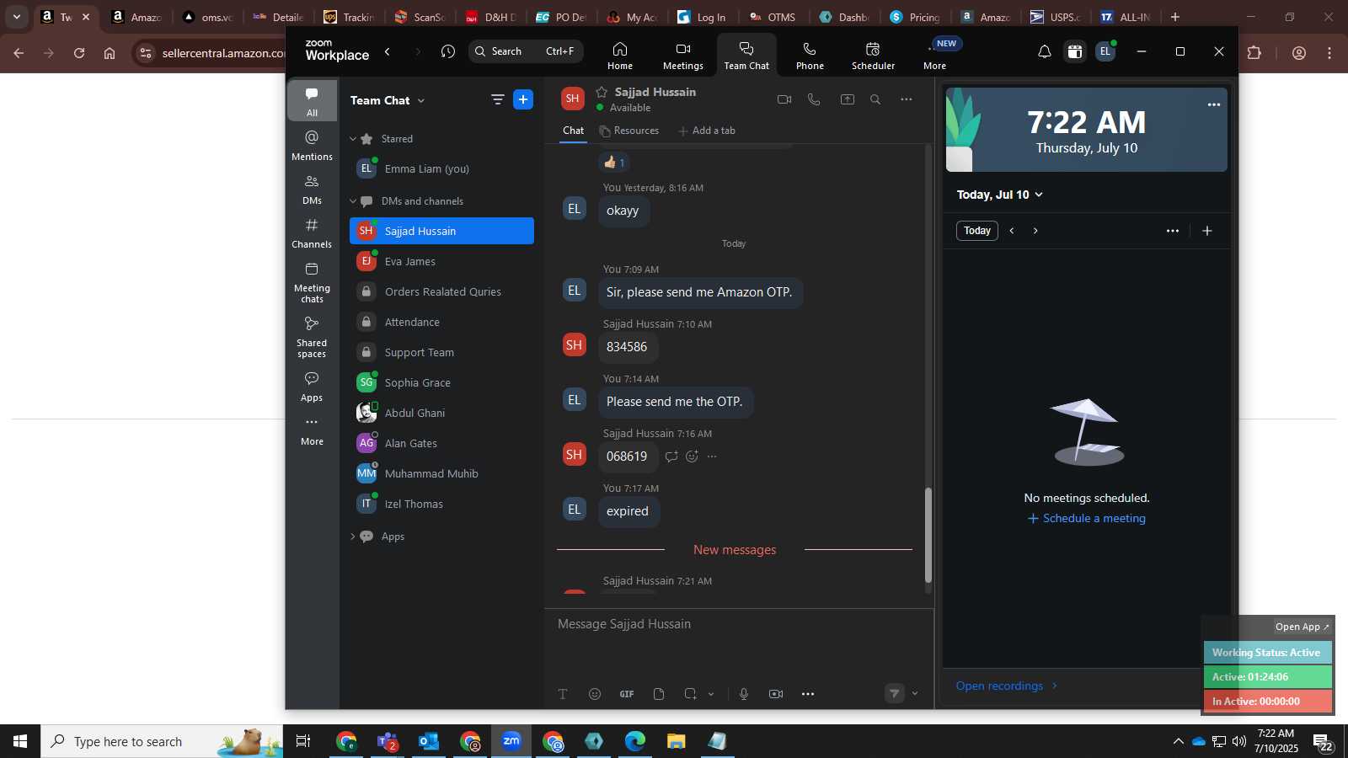Open Outlook from taskbar
This screenshot has height=758, width=1348.
tap(429, 741)
